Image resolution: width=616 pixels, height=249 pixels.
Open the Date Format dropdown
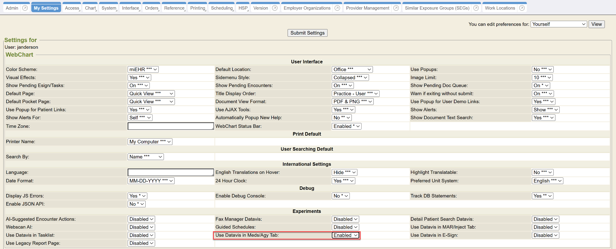coord(151,181)
